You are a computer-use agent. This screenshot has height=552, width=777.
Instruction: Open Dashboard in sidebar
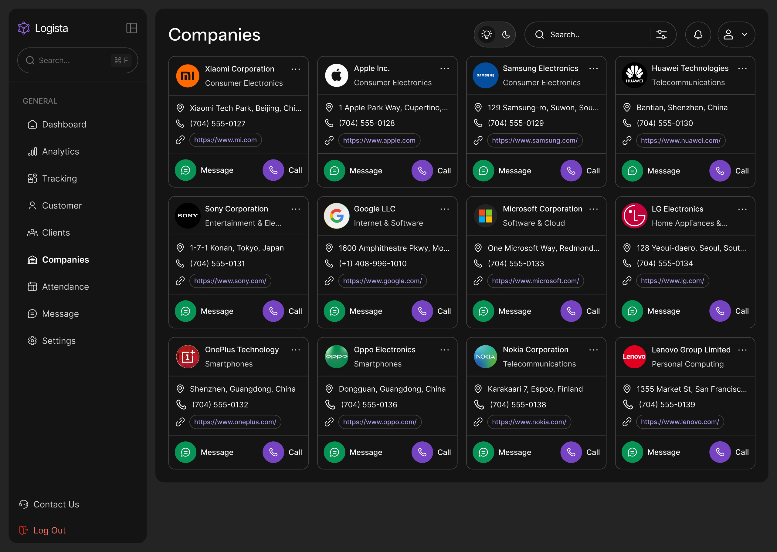pos(57,124)
